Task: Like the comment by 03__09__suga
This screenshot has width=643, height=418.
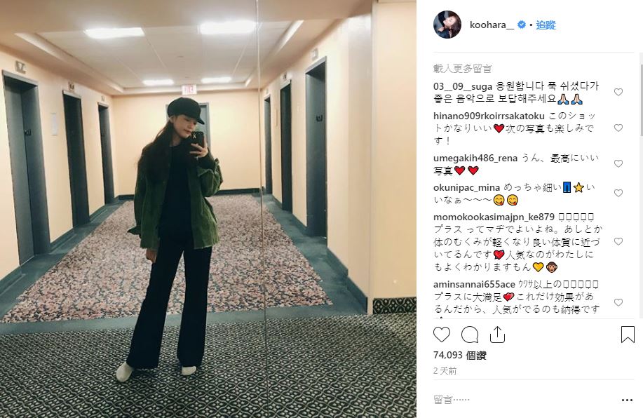Action: (x=618, y=93)
